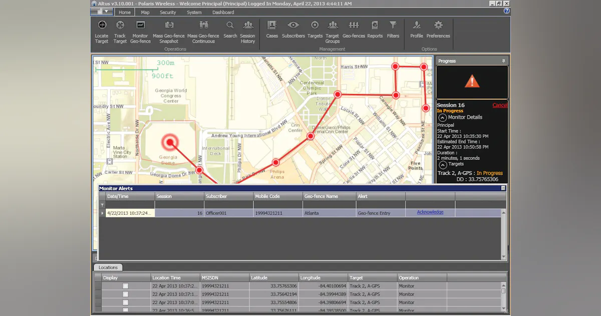Open the application menu dropdown button

point(102,11)
